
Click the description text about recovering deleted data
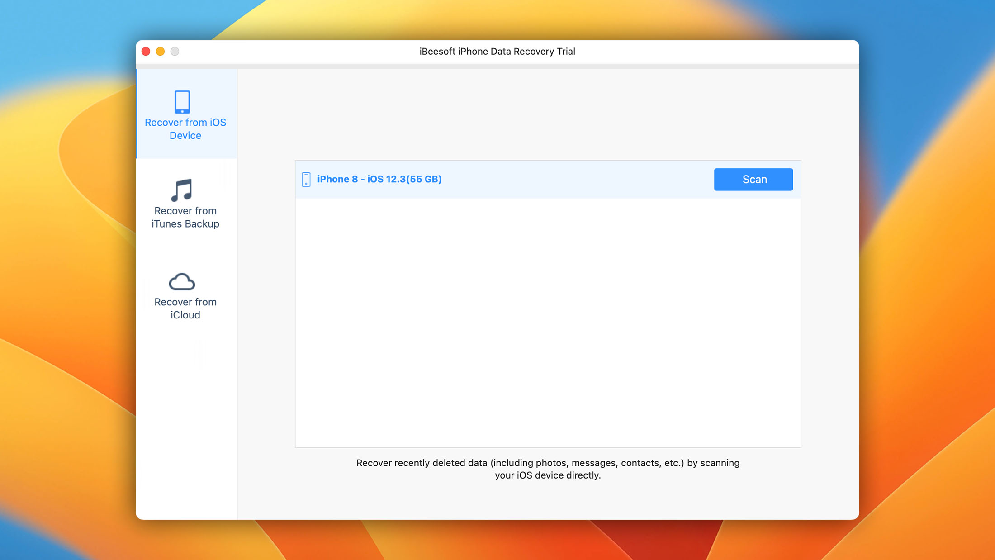click(548, 469)
